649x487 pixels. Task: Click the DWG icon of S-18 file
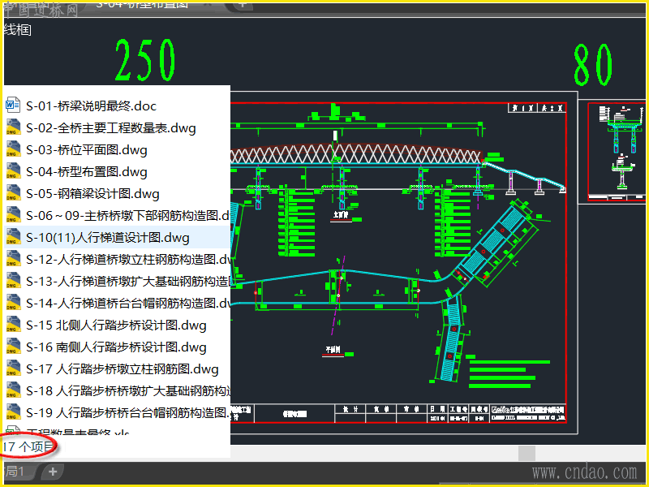(x=13, y=390)
